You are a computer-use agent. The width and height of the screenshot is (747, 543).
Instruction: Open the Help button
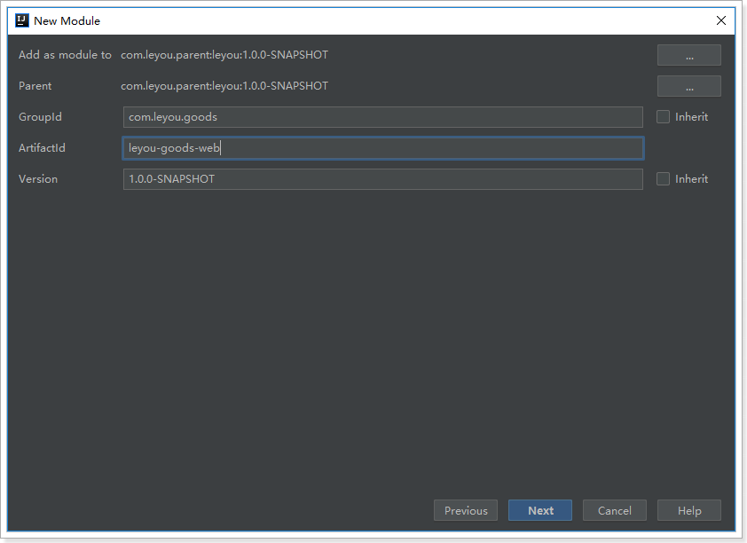pyautogui.click(x=688, y=510)
